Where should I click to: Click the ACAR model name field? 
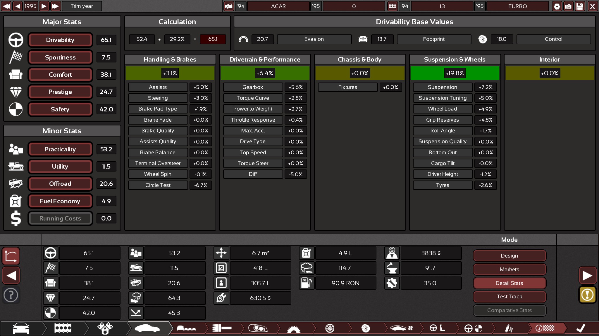[278, 6]
